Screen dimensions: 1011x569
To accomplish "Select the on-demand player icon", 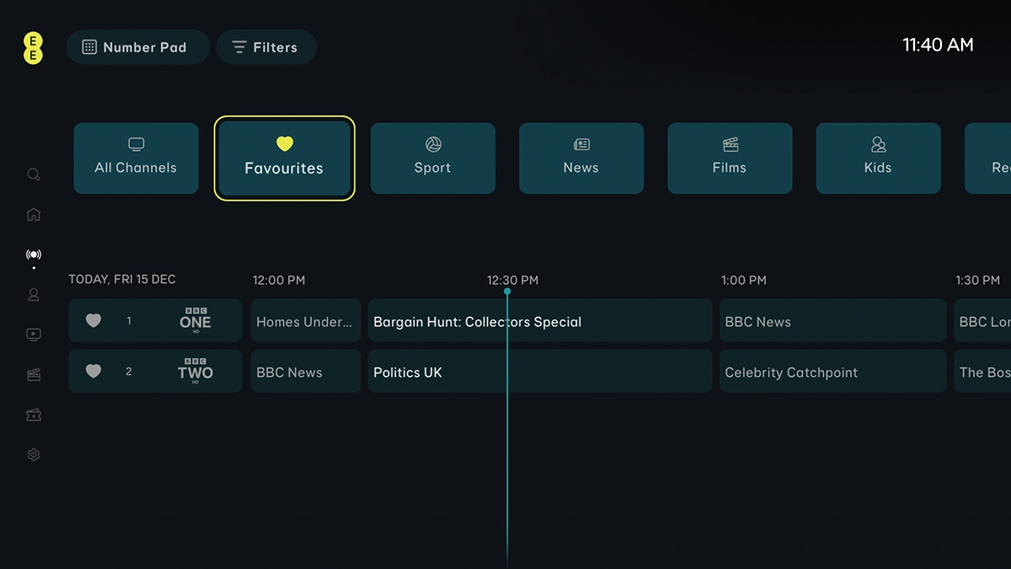I will click(33, 335).
